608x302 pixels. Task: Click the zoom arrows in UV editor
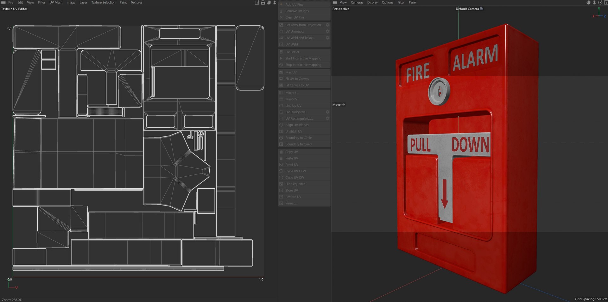pyautogui.click(x=275, y=3)
